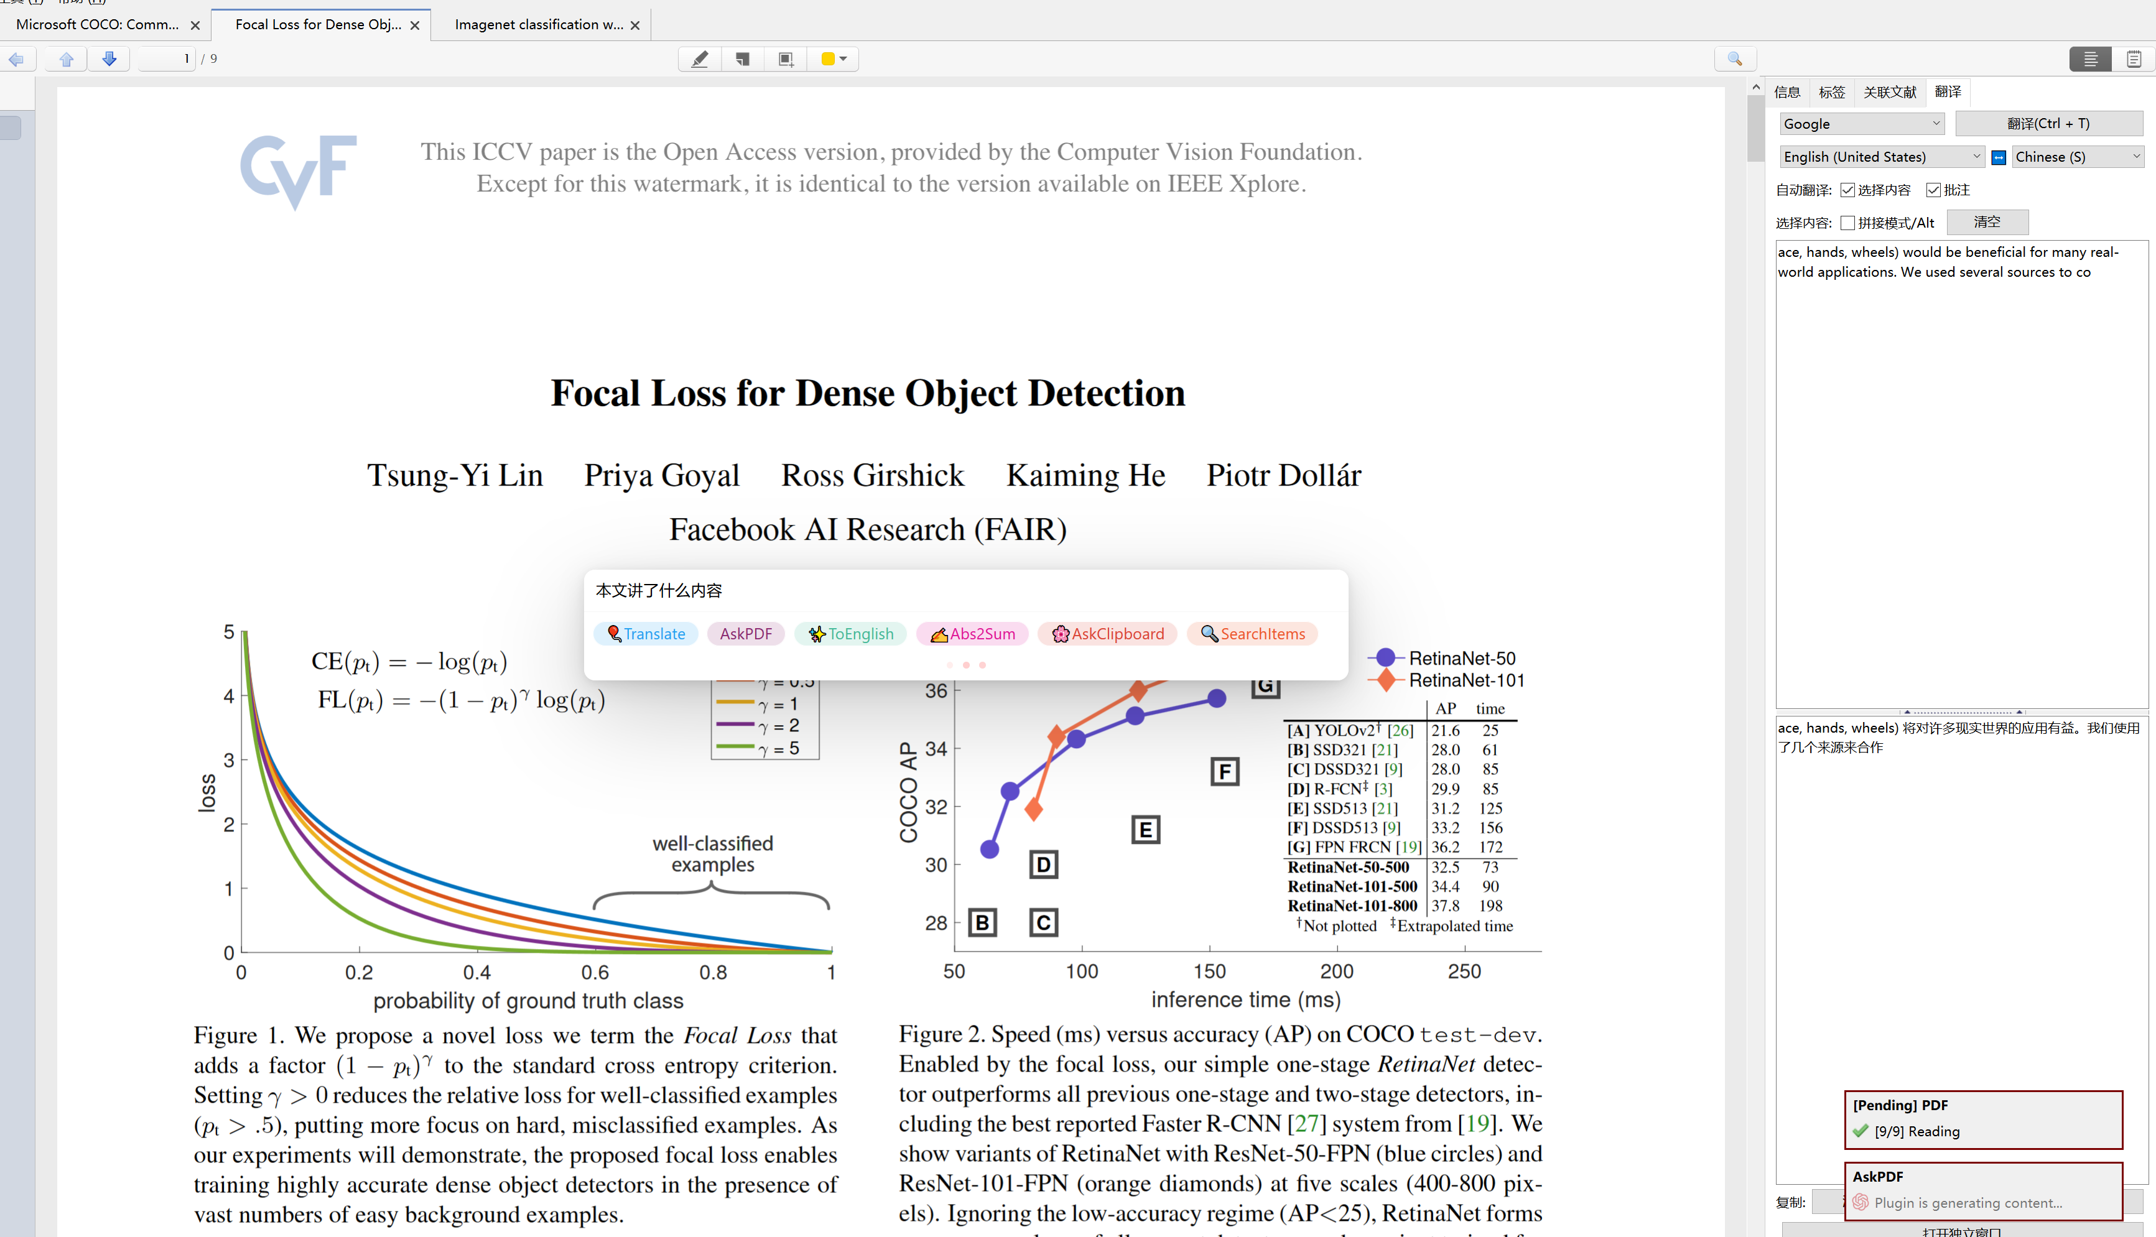Show the notes pane view icon
The width and height of the screenshot is (2156, 1237).
2133,58
